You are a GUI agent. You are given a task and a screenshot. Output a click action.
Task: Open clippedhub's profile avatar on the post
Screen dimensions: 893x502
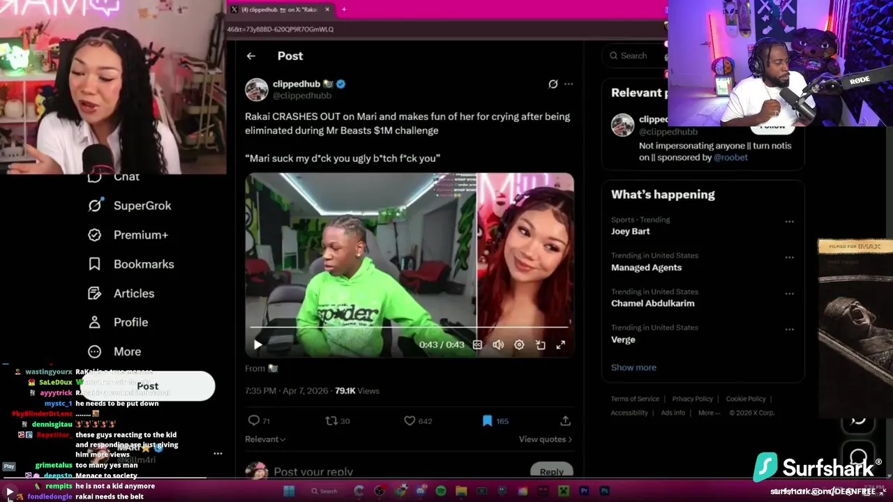[257, 89]
